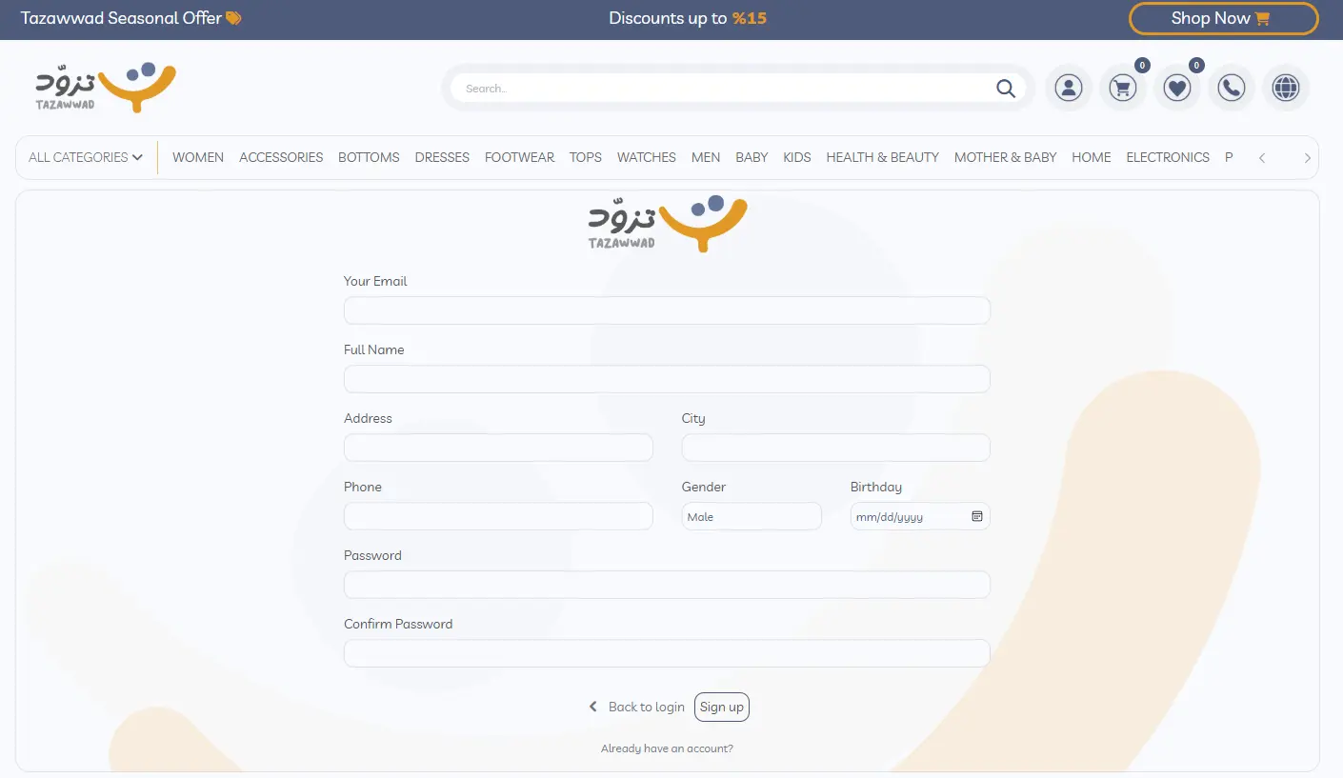Click the Tazawwad header logo
The width and height of the screenshot is (1343, 778).
(x=106, y=88)
